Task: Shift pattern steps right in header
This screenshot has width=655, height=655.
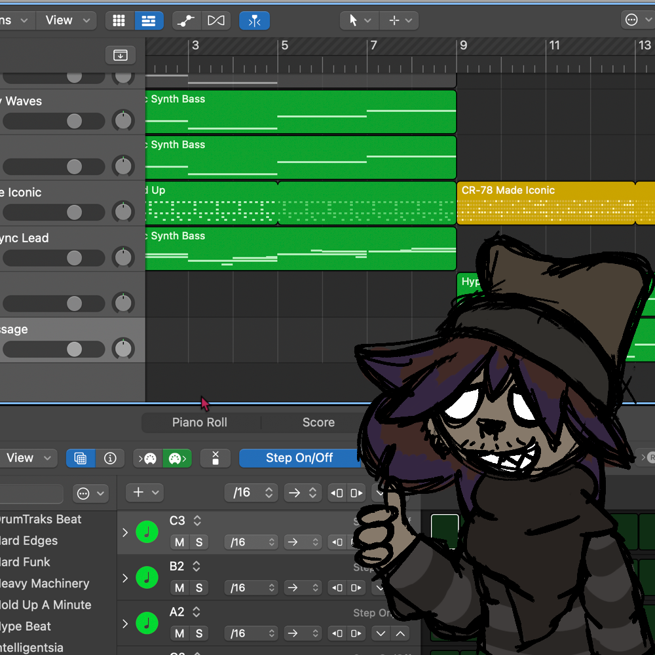Action: (x=356, y=493)
